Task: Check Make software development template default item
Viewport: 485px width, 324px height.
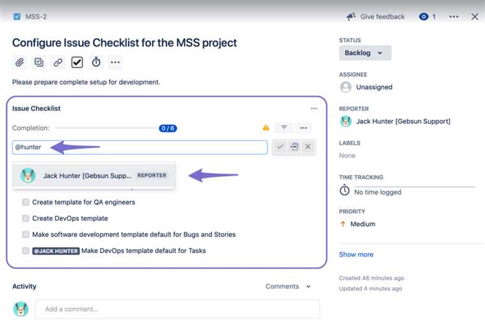Action: (26, 234)
